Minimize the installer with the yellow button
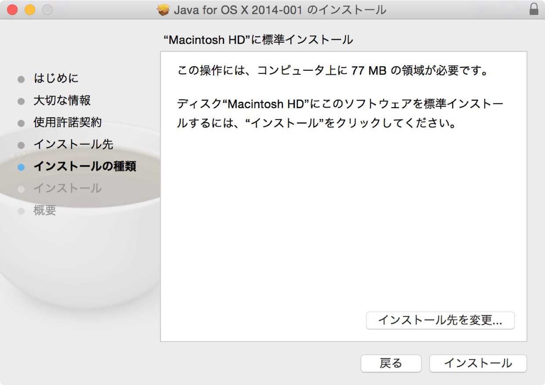Screen dimensions: 545x385 (x=30, y=10)
